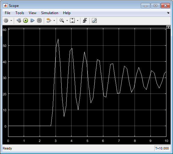173x154 pixels.
Task: Click the dock arrow at the menu bar's right
Action: 168,13
